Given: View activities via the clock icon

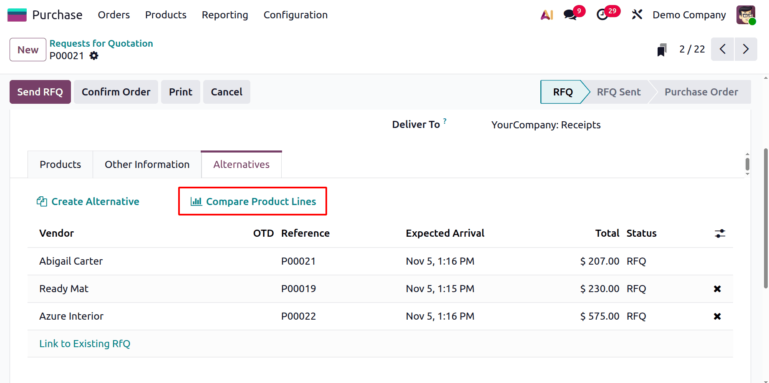Looking at the screenshot, I should coord(602,15).
